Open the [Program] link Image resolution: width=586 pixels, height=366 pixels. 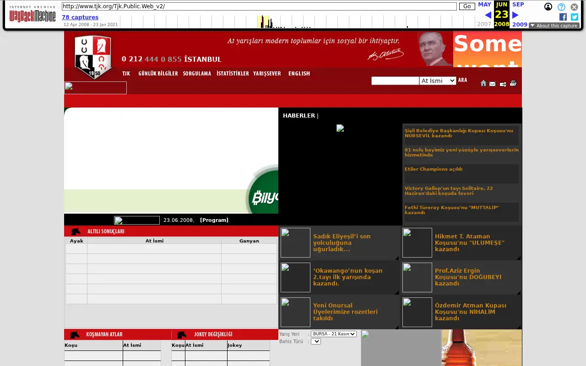pyautogui.click(x=214, y=220)
